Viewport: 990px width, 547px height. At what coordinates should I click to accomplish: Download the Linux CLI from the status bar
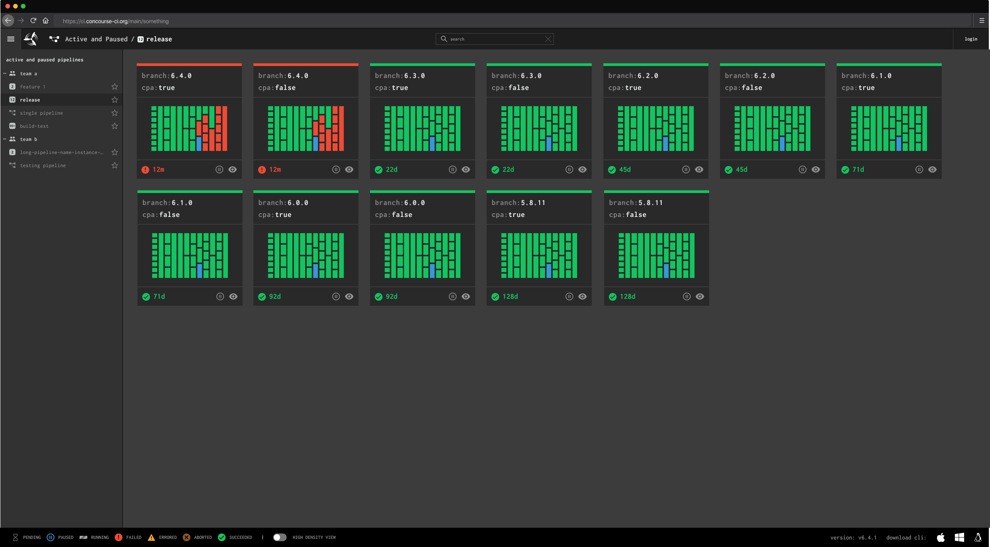tap(978, 537)
